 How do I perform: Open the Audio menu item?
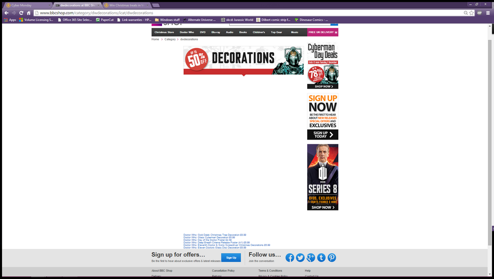click(229, 32)
